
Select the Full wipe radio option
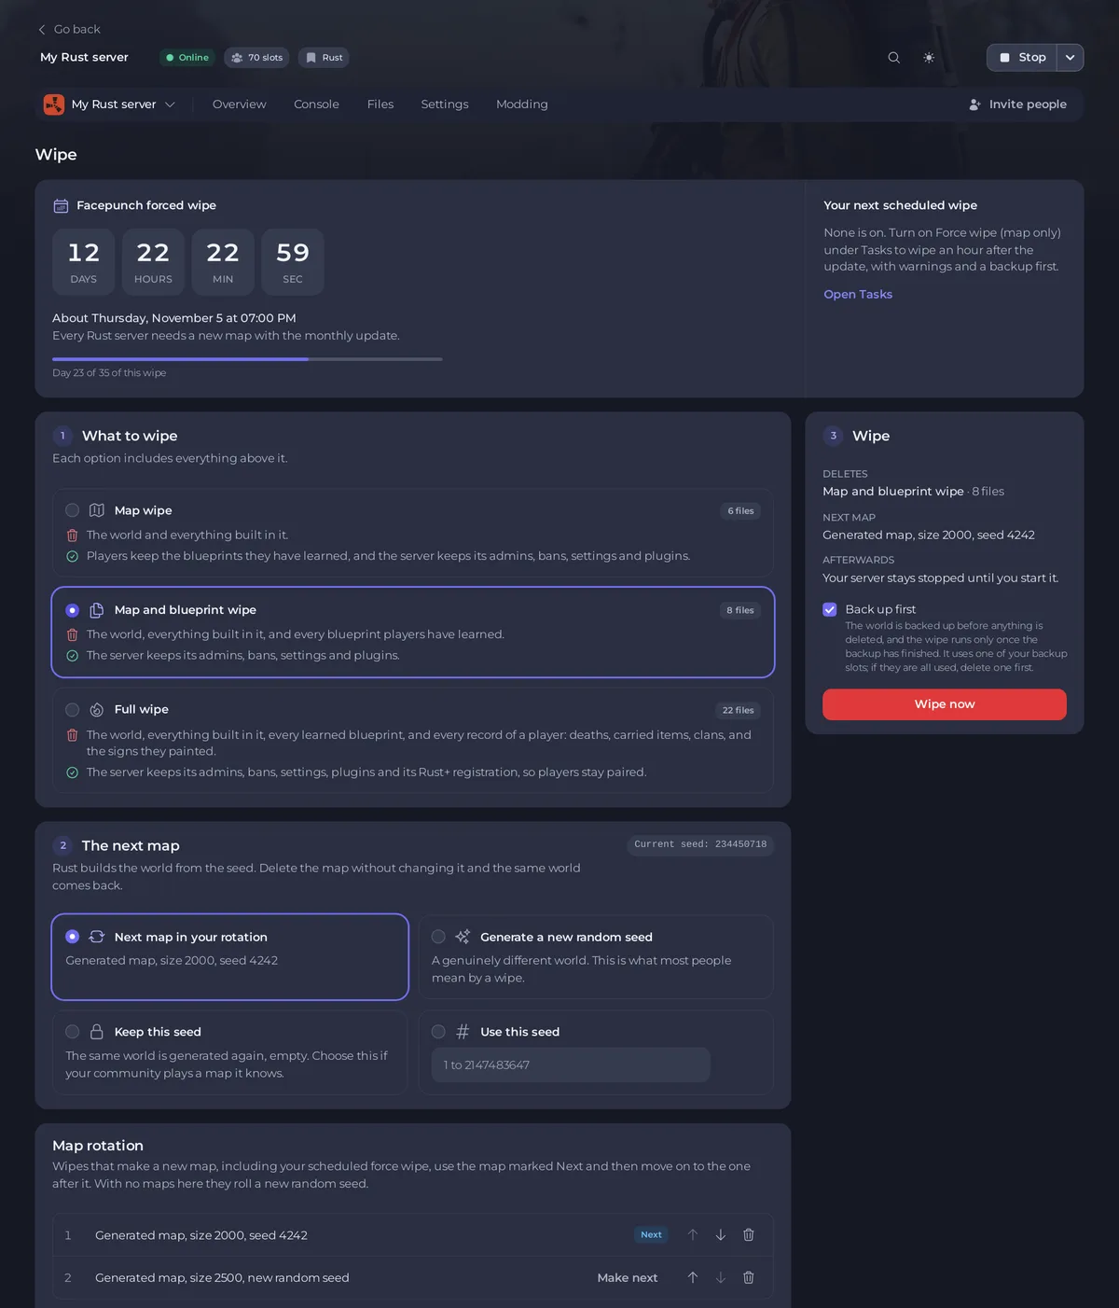click(x=72, y=710)
